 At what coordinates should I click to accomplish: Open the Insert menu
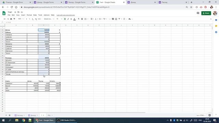pos(23,15)
